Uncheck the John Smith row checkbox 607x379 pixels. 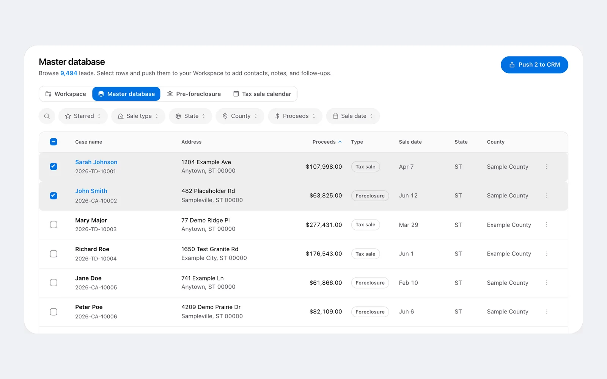click(53, 196)
